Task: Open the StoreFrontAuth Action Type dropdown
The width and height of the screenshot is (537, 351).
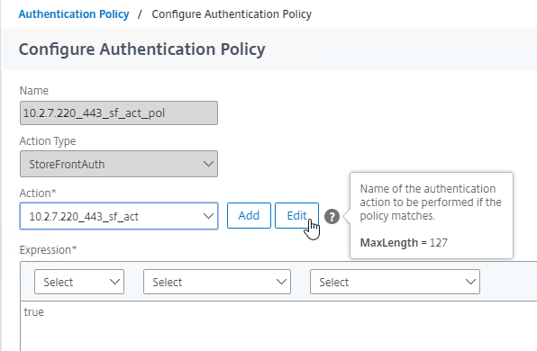Action: [119, 164]
